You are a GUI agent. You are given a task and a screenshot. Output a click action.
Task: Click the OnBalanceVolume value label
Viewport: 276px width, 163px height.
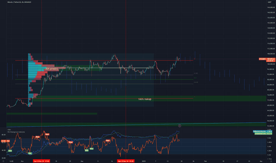[259, 132]
